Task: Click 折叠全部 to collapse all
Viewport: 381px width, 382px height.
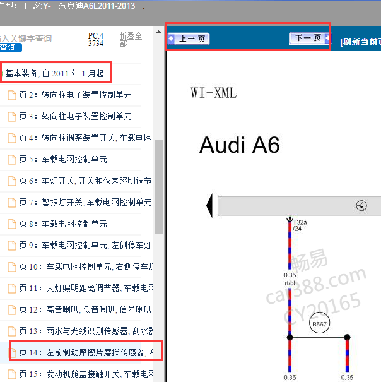Action: [131, 40]
